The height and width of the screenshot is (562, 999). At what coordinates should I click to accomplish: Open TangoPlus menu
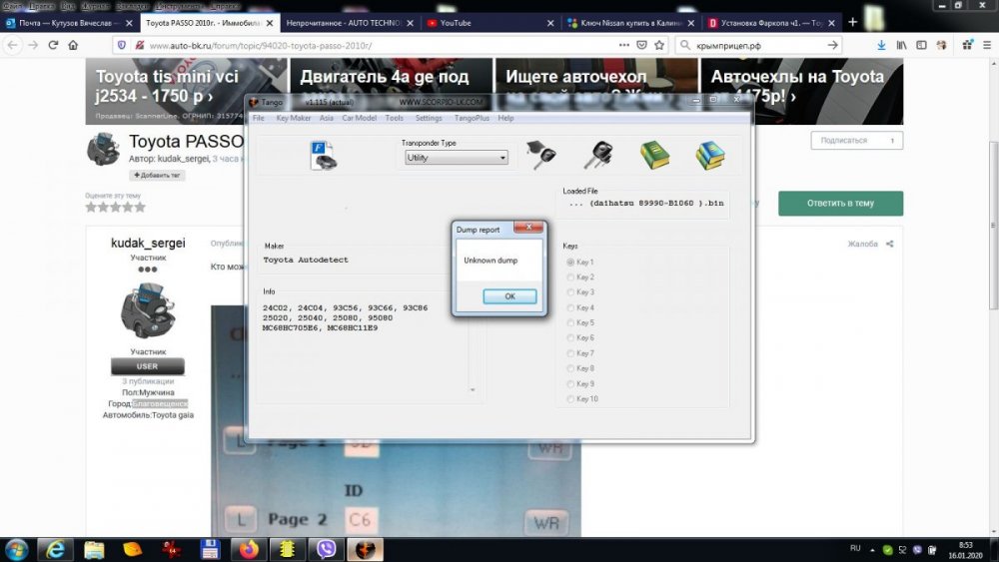tap(472, 118)
